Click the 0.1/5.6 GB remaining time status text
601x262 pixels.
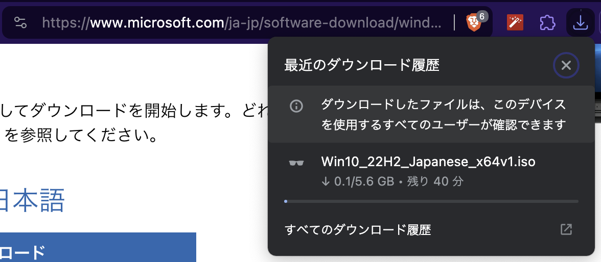click(392, 181)
